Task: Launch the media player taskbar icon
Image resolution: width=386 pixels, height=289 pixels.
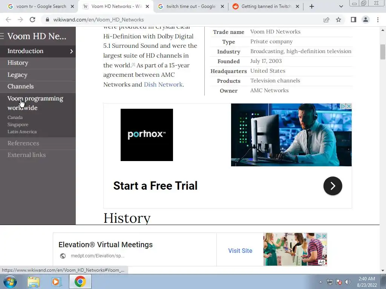Action: point(57,282)
